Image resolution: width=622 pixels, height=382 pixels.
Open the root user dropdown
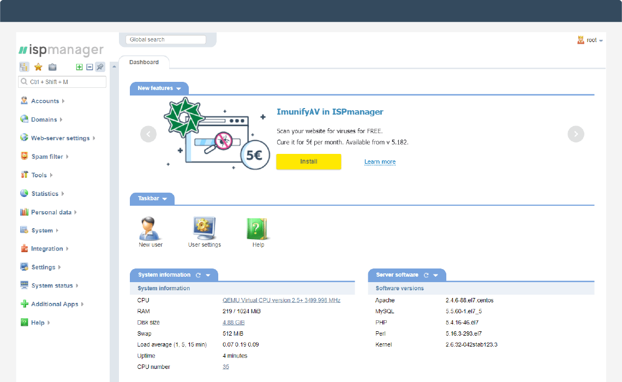[591, 40]
